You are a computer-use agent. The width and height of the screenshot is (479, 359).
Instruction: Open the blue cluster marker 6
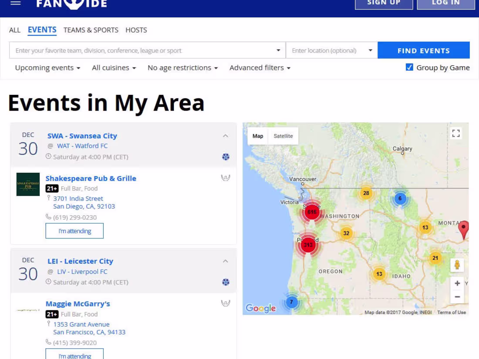pos(400,198)
